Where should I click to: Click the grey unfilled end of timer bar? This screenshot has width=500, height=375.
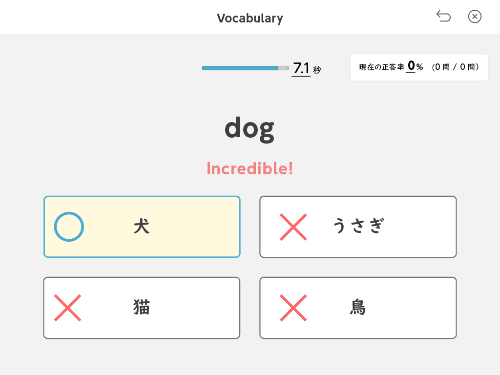click(x=284, y=68)
